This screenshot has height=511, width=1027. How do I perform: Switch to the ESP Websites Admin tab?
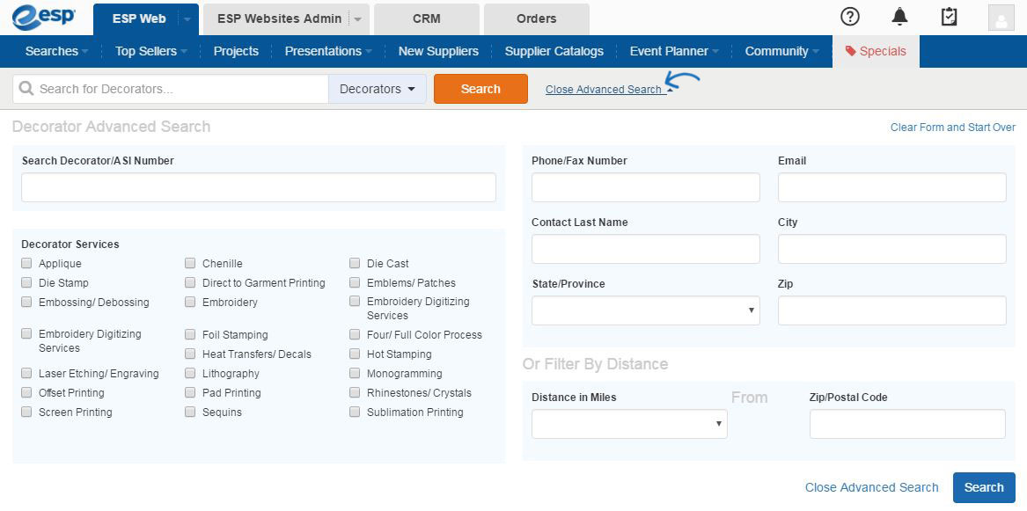click(x=279, y=19)
